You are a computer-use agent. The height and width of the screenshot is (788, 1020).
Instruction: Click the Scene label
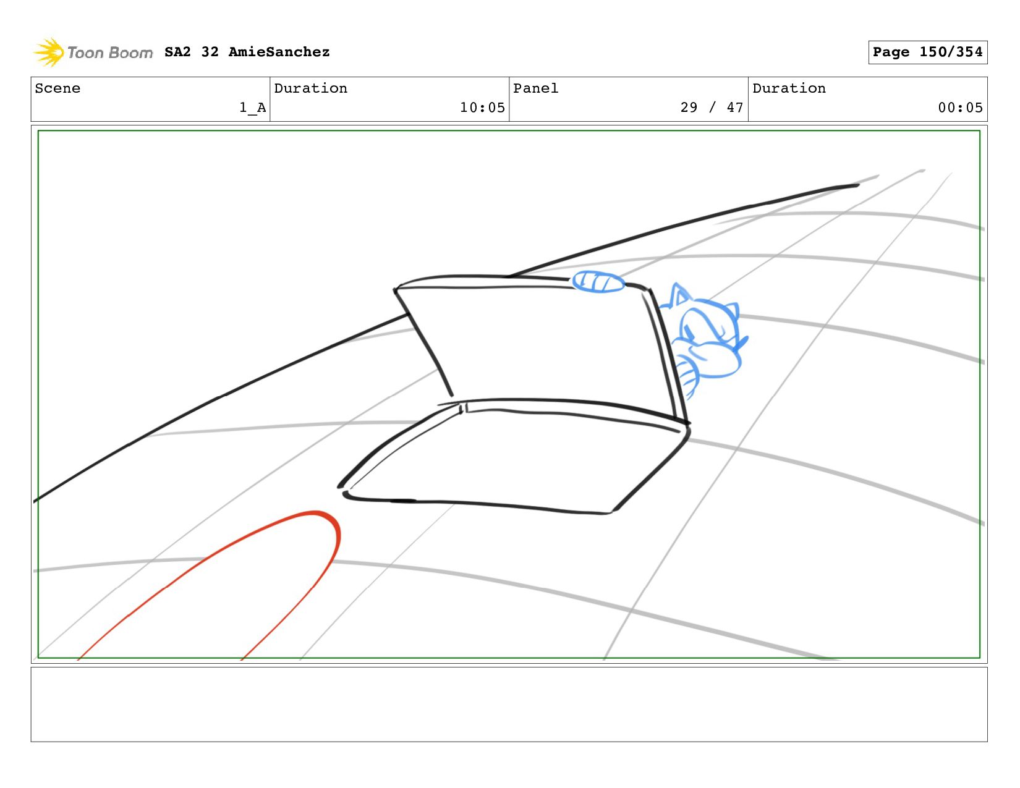57,88
